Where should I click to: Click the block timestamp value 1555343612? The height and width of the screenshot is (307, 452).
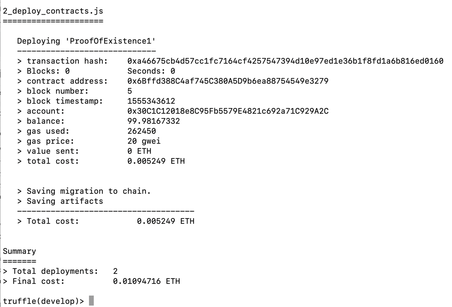point(151,101)
